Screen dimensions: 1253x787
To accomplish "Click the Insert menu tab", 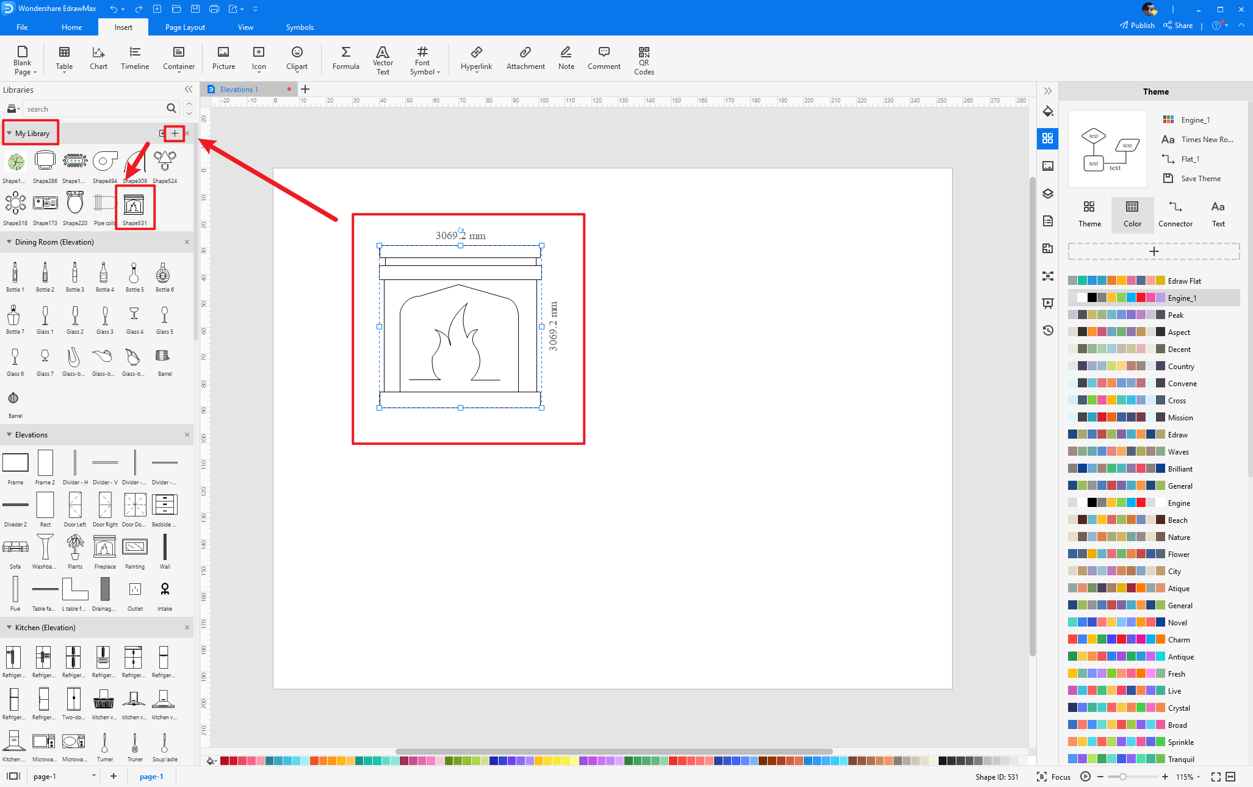I will click(123, 27).
